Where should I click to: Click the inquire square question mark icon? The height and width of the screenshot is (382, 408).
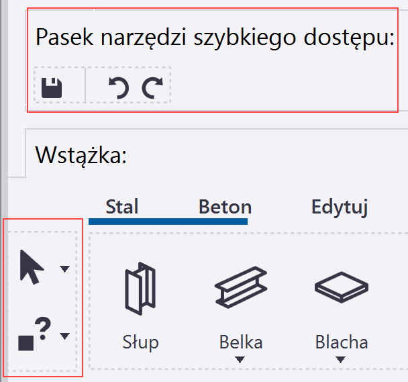[x=34, y=334]
